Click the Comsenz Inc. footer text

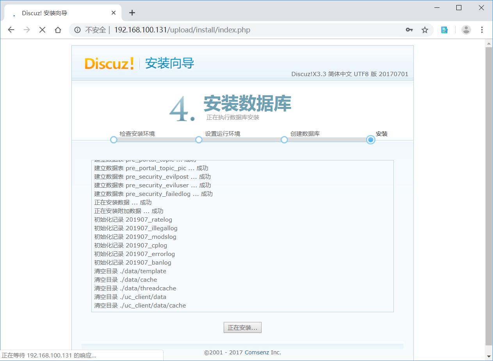click(262, 352)
